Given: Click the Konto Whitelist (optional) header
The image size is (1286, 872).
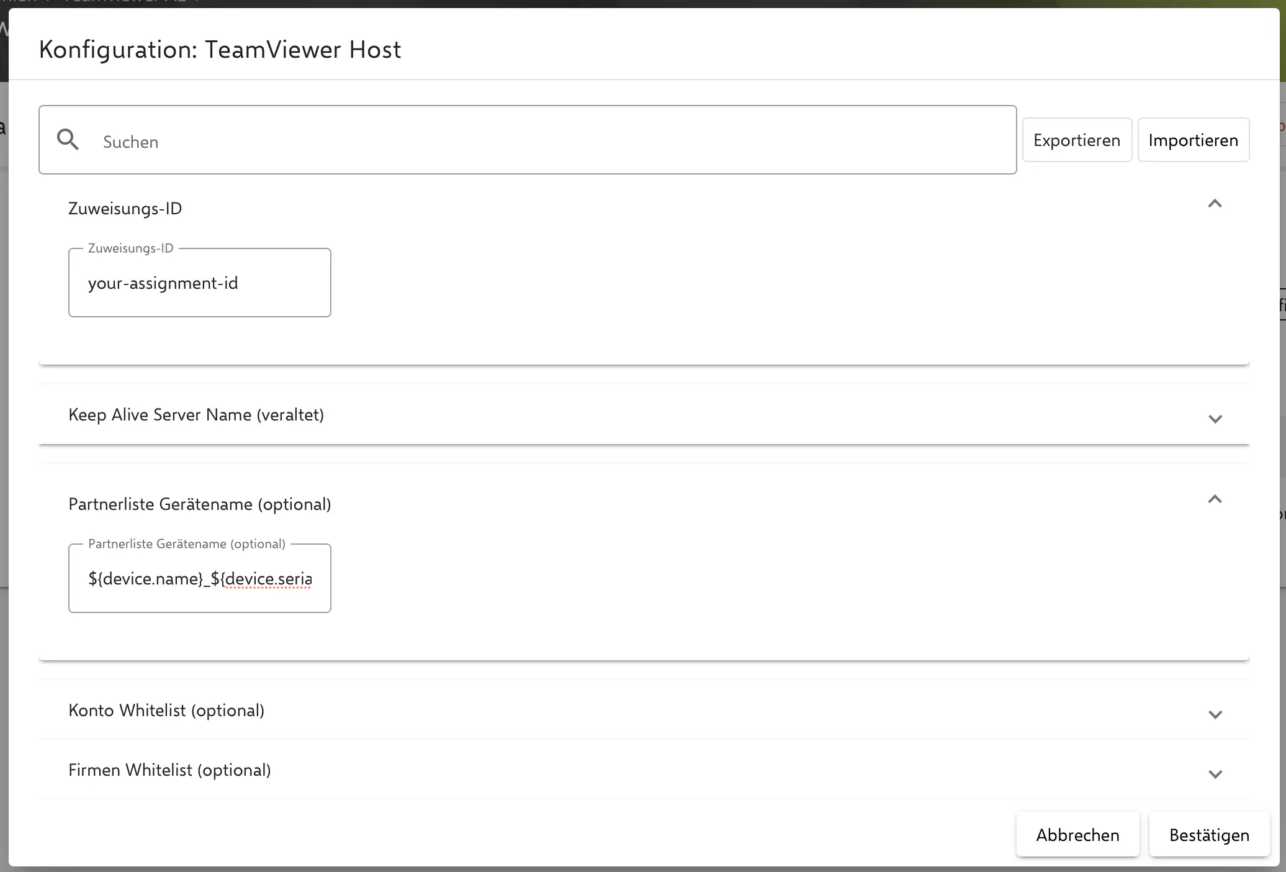Looking at the screenshot, I should pyautogui.click(x=166, y=710).
